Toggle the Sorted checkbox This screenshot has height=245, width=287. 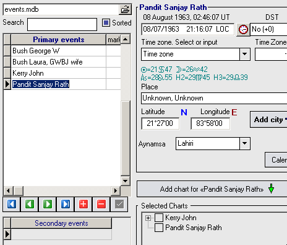[x=106, y=22]
